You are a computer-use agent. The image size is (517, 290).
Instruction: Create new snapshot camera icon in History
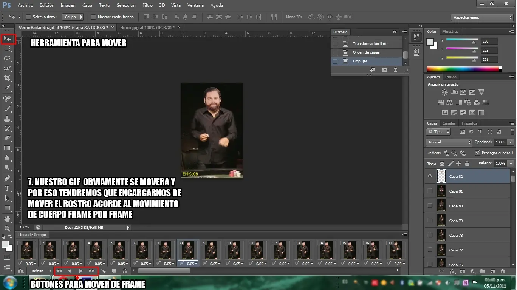[385, 70]
